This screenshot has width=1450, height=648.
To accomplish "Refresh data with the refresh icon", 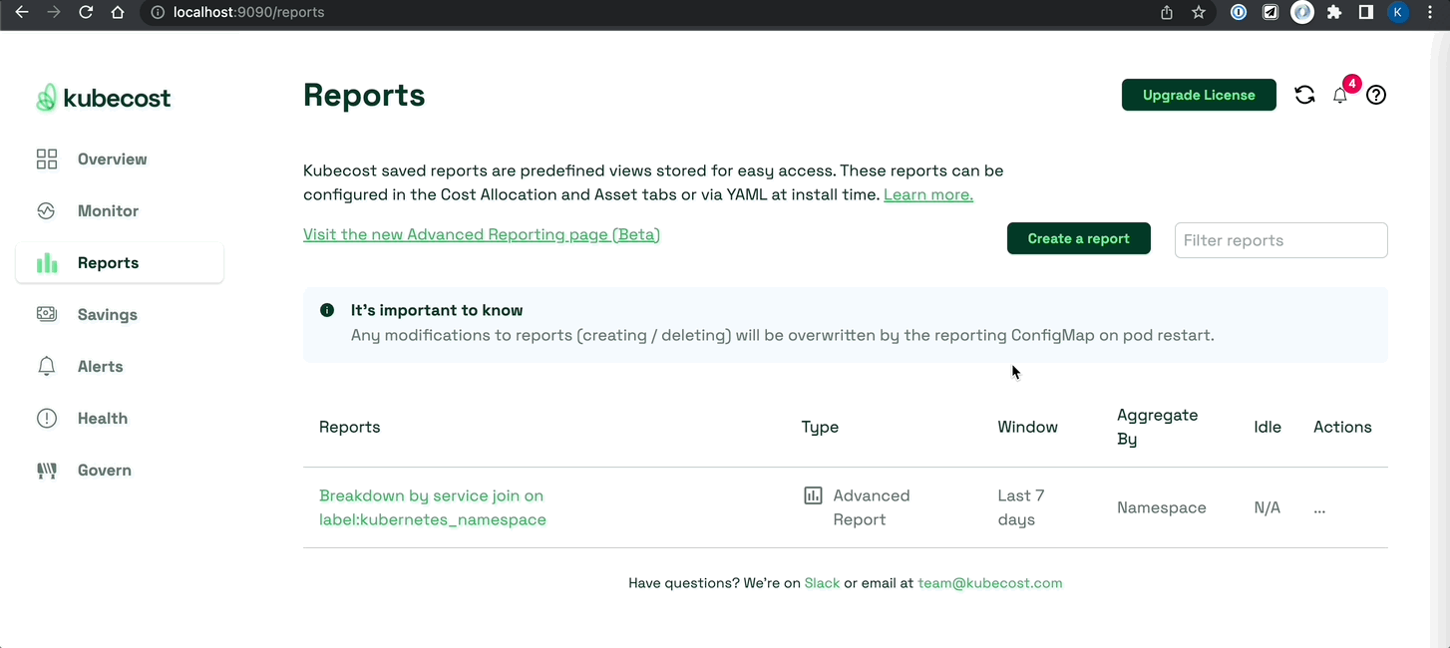I will point(1304,95).
